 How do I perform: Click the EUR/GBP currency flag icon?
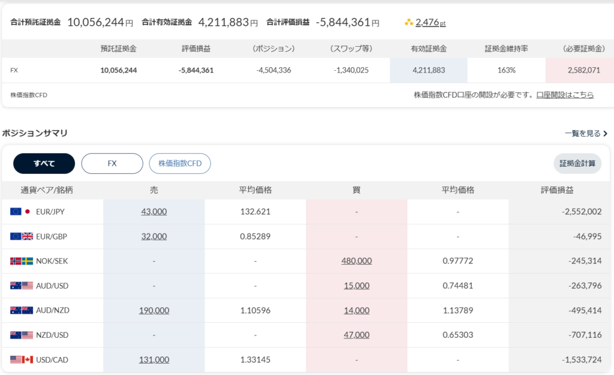[22, 236]
